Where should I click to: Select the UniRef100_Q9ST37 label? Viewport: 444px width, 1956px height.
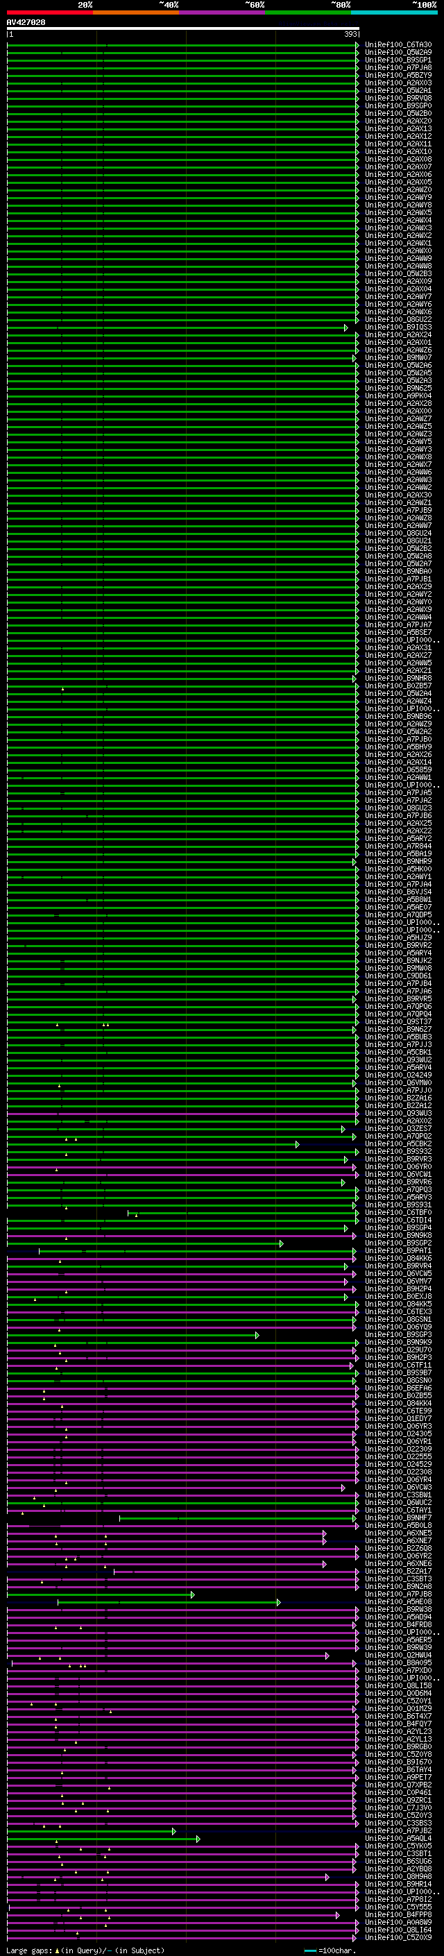398,1021
